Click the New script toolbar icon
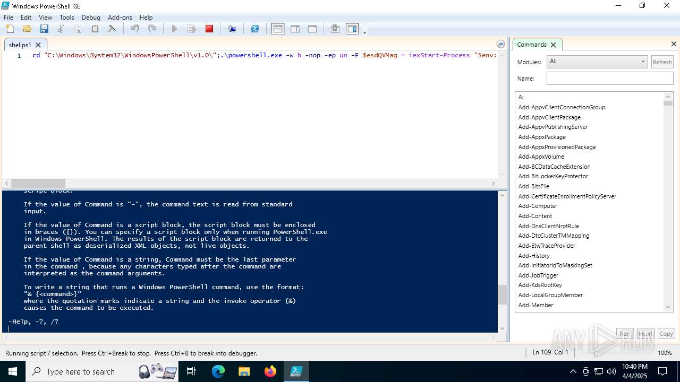680x382 pixels. coord(10,29)
